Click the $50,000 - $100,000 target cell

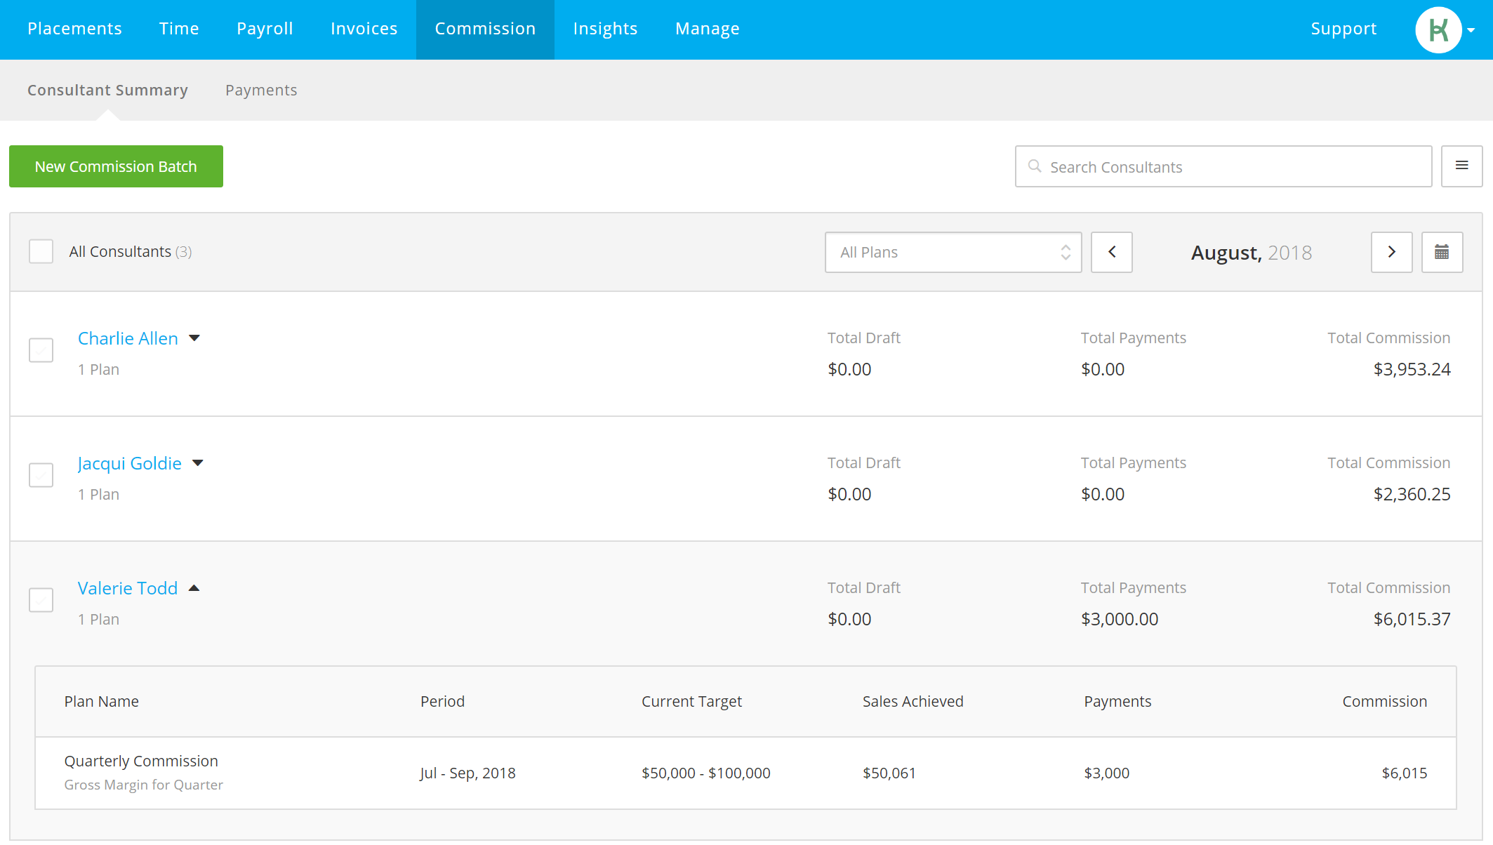705,773
